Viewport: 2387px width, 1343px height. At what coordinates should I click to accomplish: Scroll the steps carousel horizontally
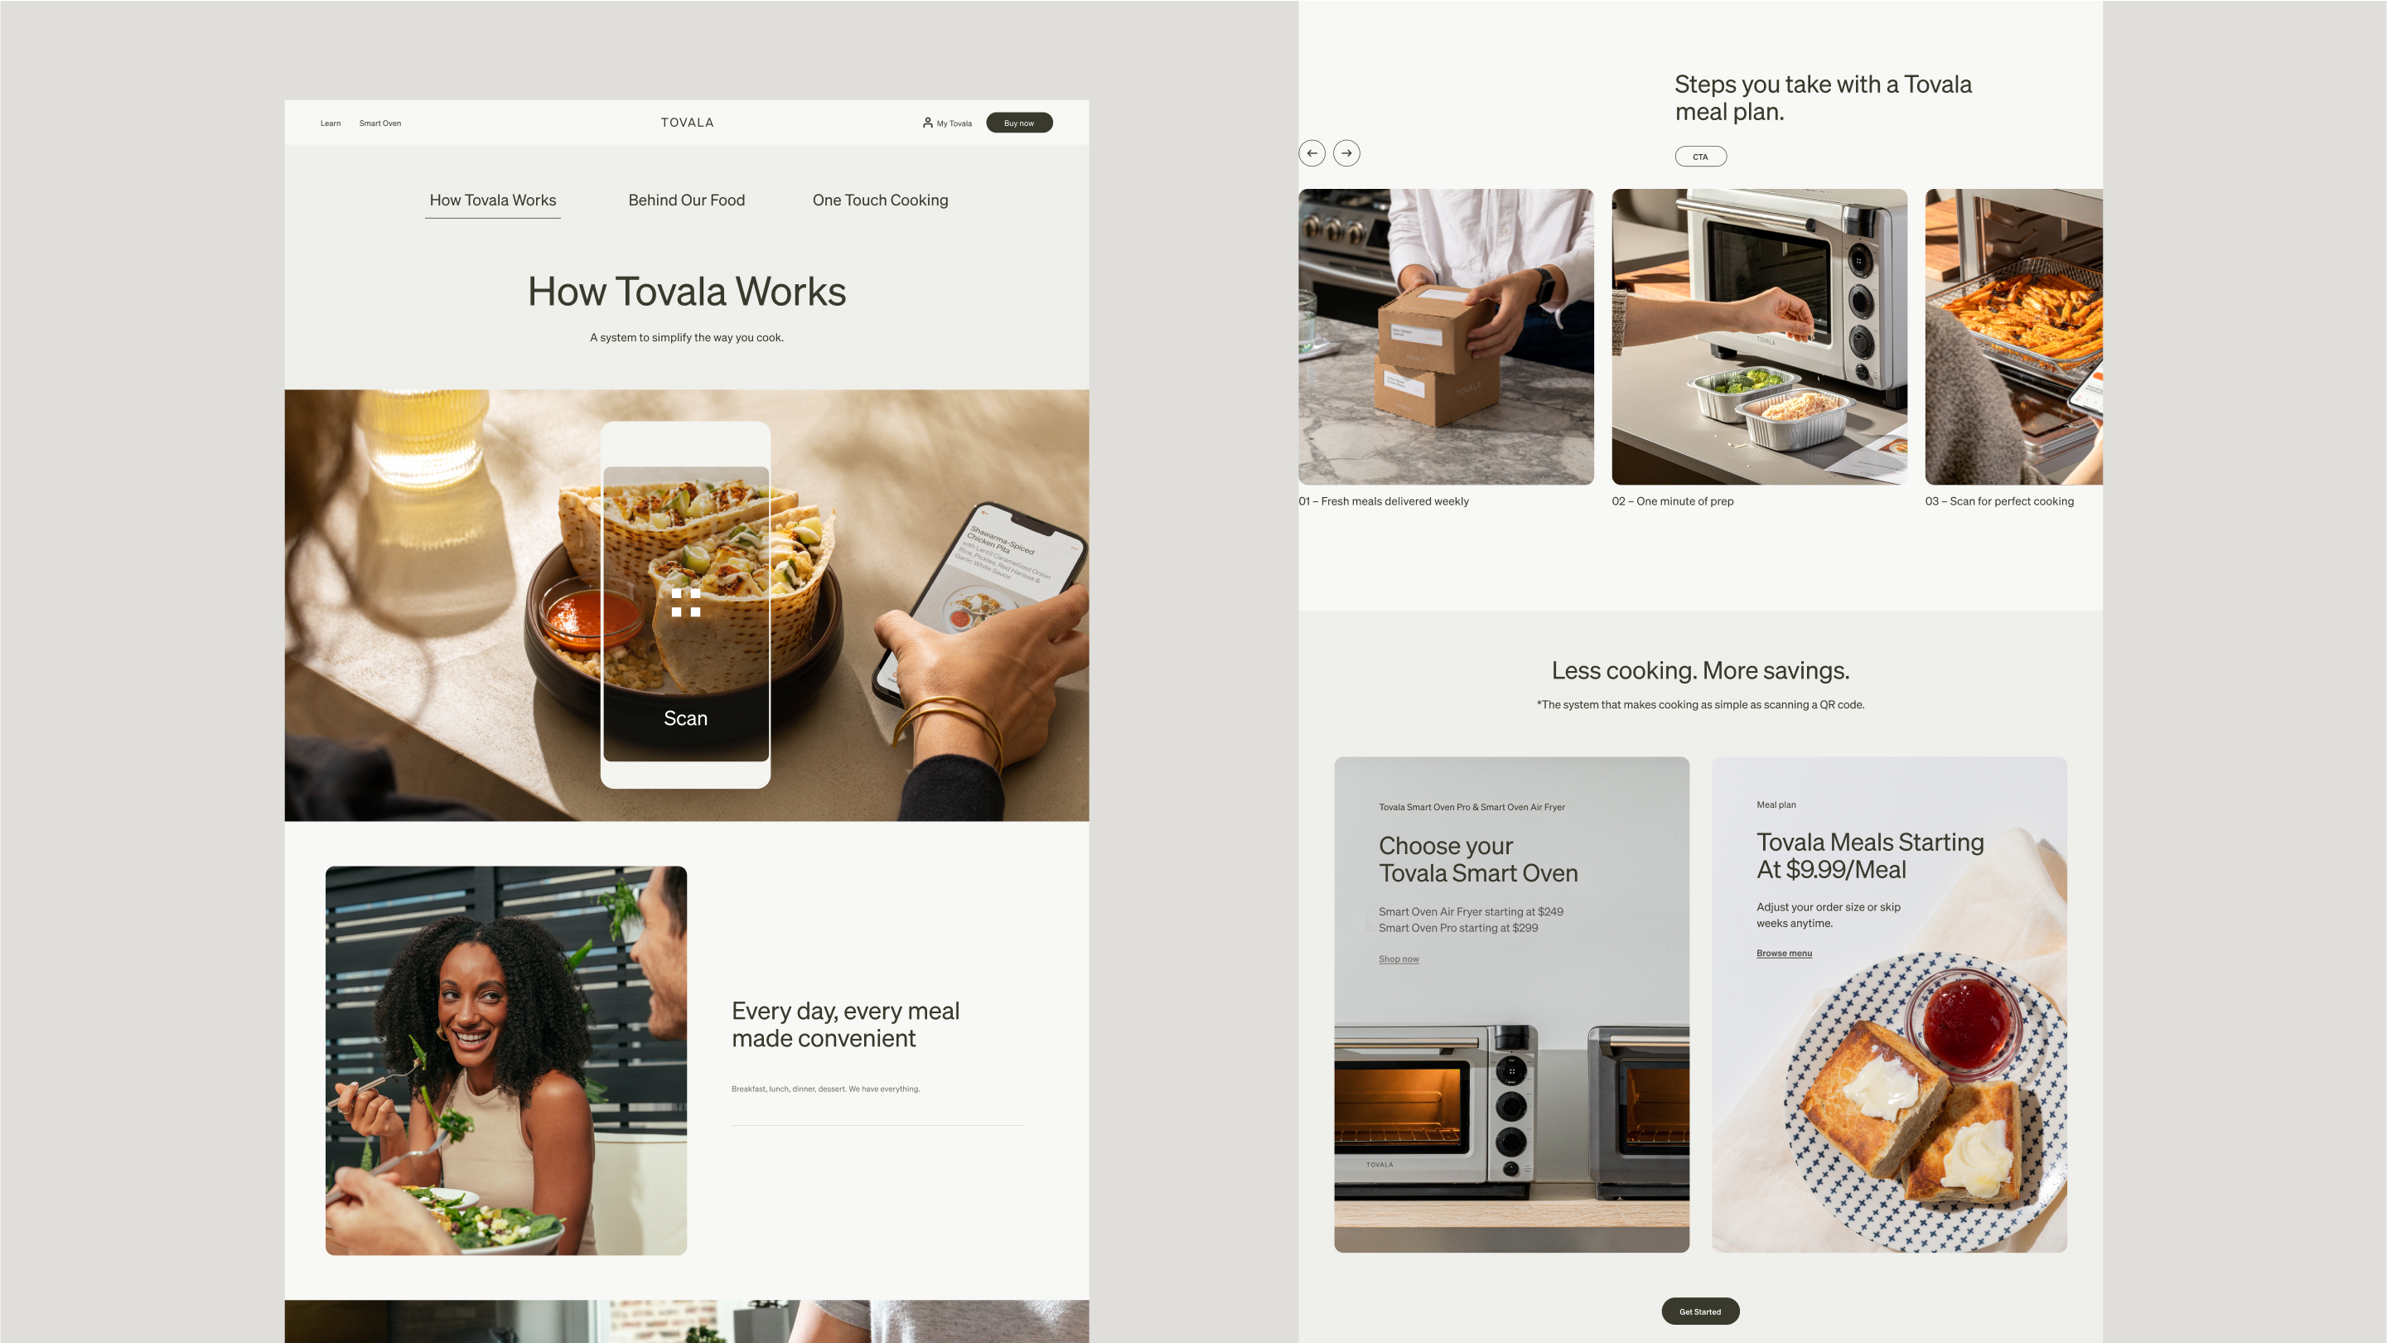1346,152
